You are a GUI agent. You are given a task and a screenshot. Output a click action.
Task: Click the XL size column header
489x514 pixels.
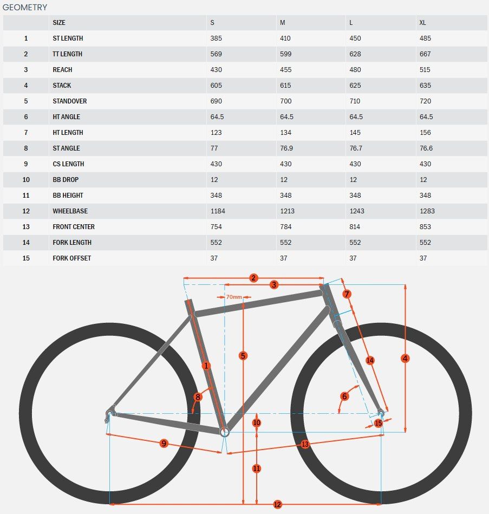coord(423,23)
